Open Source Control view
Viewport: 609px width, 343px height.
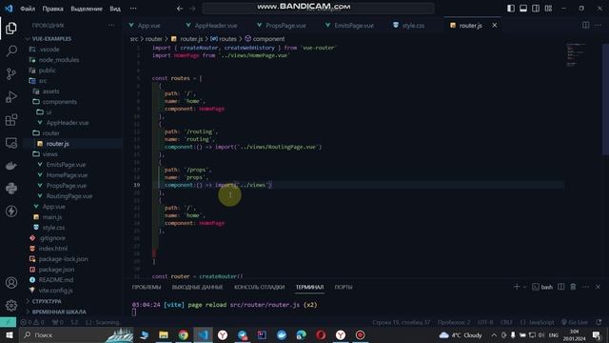[x=10, y=74]
